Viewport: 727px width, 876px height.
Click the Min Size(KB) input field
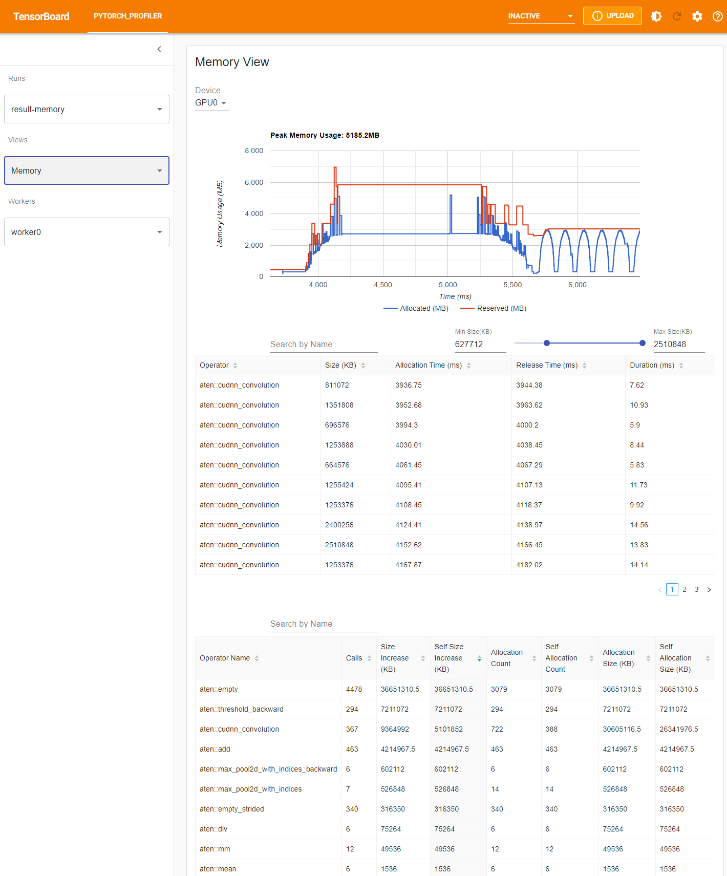[x=480, y=344]
